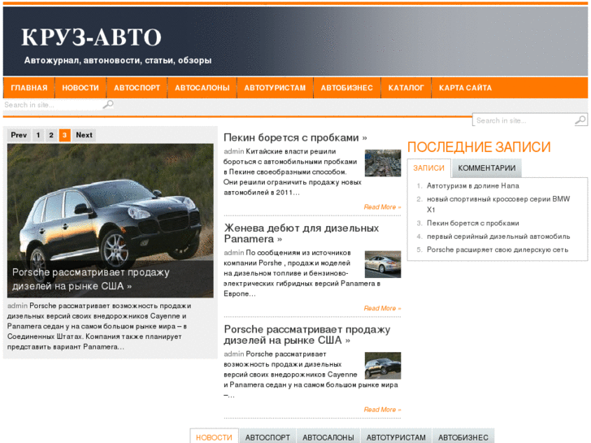Go to АВТОСПОРТ in the orange navigation bar
This screenshot has height=443, width=591.
(137, 88)
